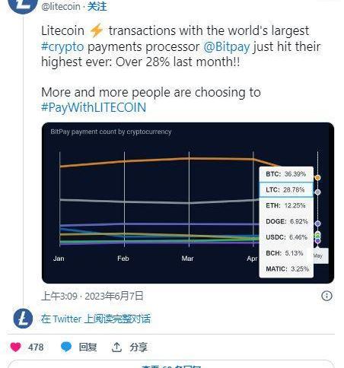
Task: Click the DOGE data point marker
Action: pos(317,224)
